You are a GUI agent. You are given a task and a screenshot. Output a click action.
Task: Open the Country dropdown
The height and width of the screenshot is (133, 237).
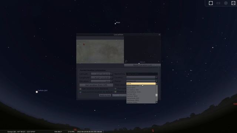tap(142, 78)
